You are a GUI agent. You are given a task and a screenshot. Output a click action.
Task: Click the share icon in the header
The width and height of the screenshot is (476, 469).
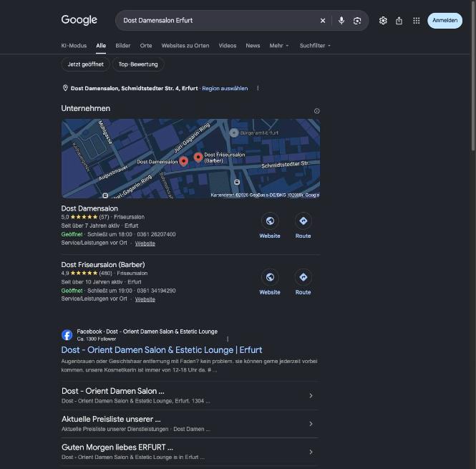399,20
